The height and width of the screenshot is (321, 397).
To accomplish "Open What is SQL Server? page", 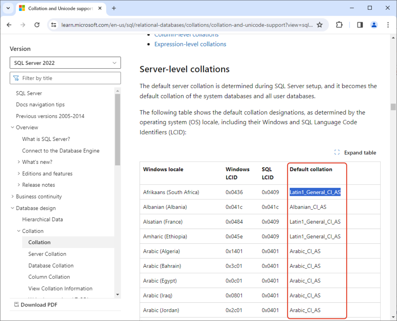I will 46,139.
